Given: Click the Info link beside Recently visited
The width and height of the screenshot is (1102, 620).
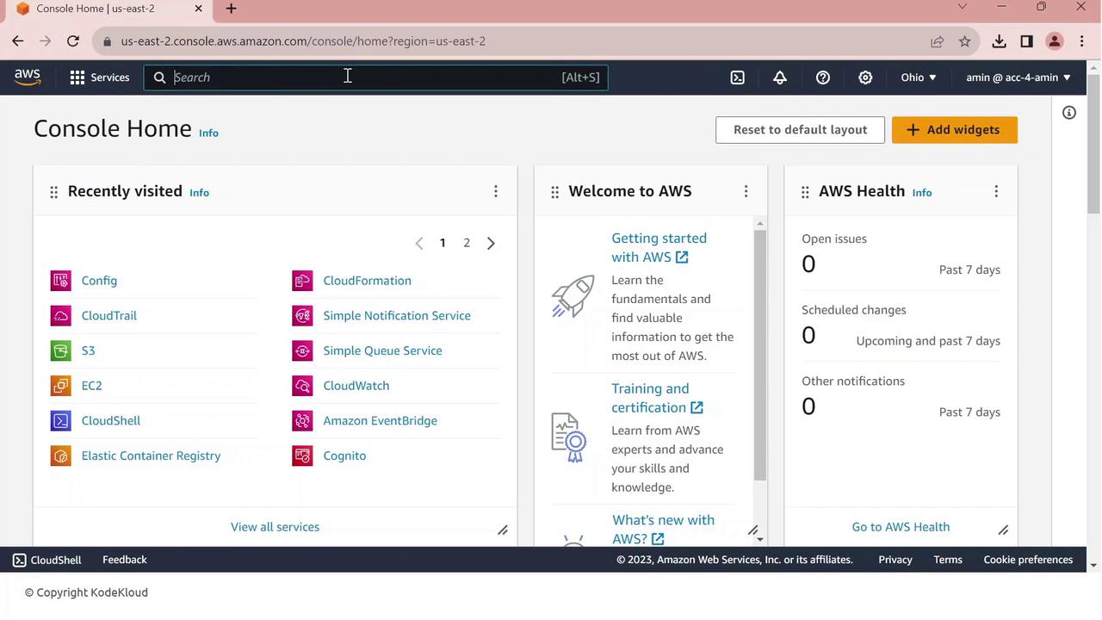Looking at the screenshot, I should click(199, 192).
